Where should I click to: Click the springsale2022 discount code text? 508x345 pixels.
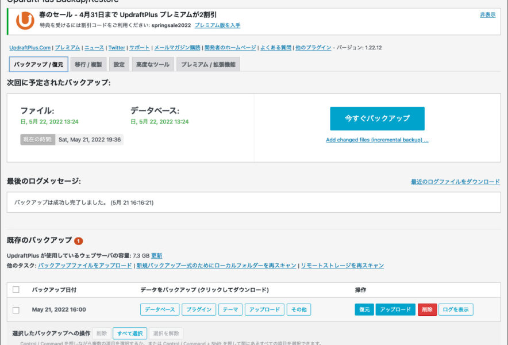[x=171, y=25]
